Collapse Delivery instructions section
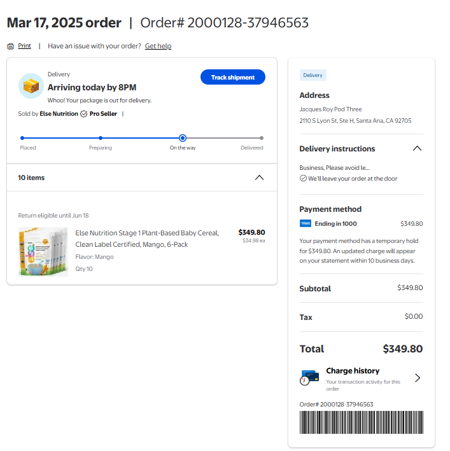This screenshot has height=451, width=450. pos(417,148)
